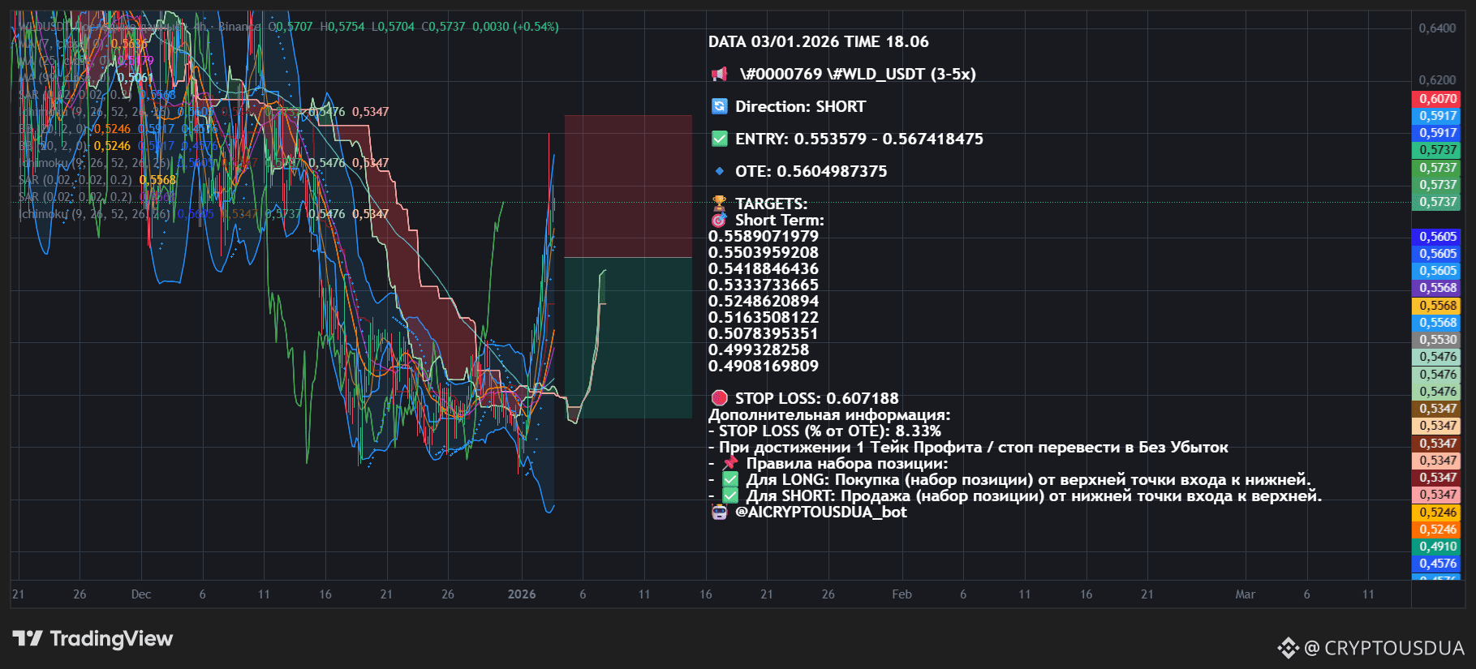
Task: Click the green 0,4910 price axis label
Action: pos(1437,547)
